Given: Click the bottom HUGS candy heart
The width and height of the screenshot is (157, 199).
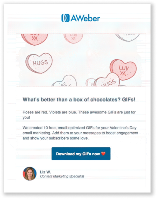Looking at the screenshot, I should pyautogui.click(x=107, y=80).
